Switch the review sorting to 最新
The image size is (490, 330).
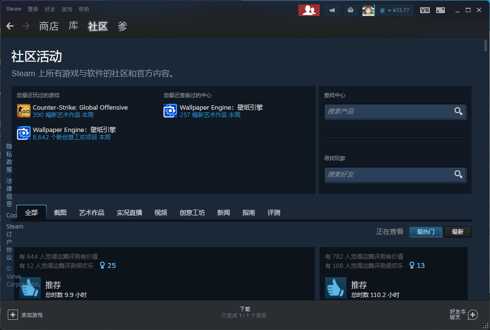point(458,231)
